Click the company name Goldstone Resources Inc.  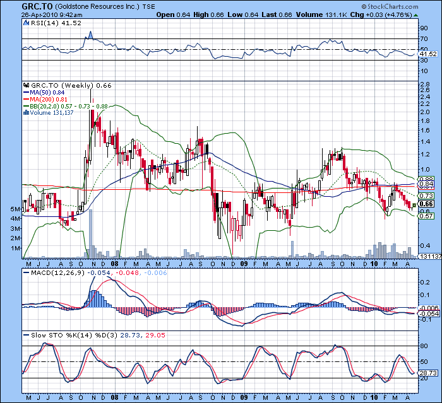(97, 6)
